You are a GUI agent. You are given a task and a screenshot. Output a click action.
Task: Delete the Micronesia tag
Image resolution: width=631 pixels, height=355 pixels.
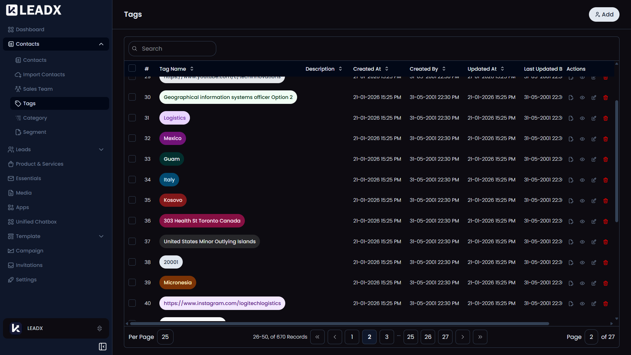click(605, 283)
